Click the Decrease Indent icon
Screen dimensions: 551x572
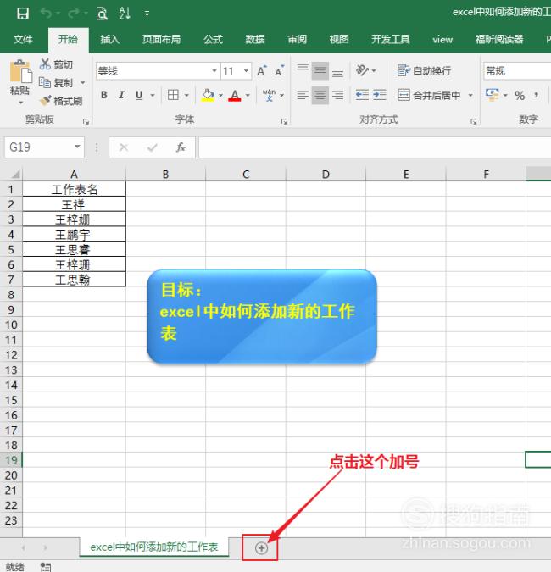(x=362, y=95)
